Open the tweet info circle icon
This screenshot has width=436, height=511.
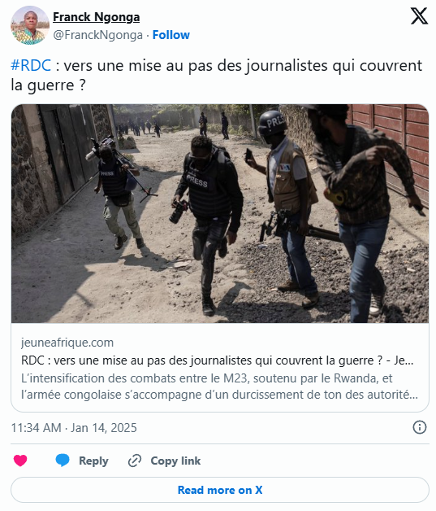tap(420, 427)
